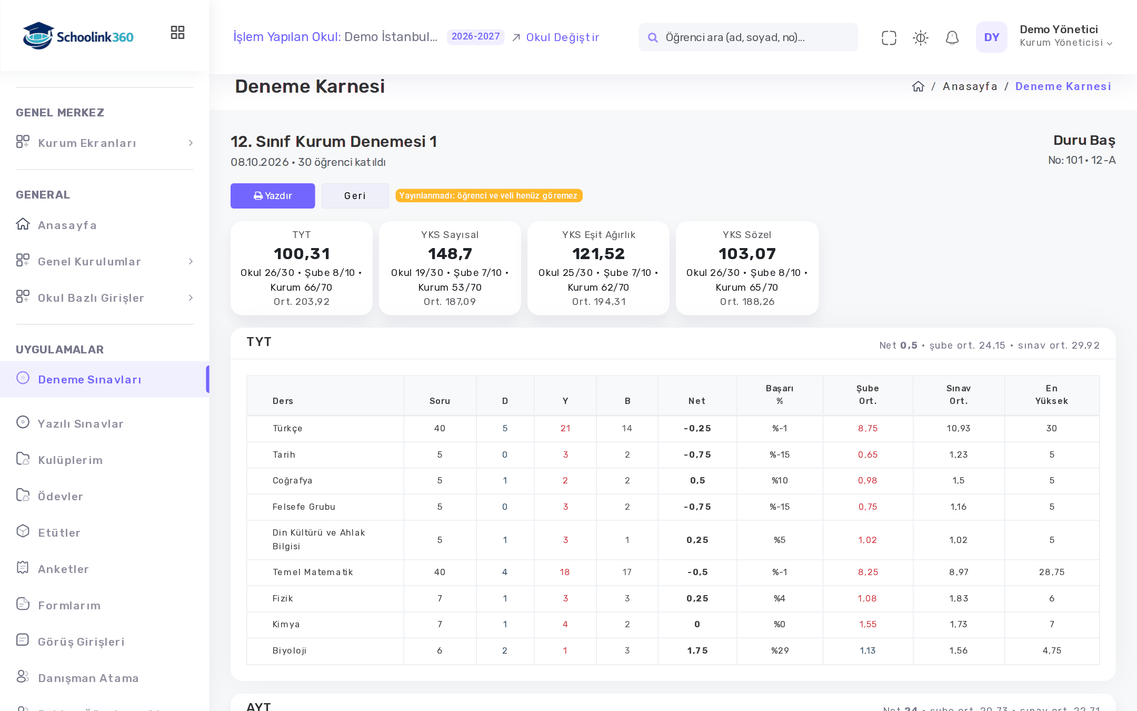Click the Anasayfa breadcrumb link

tap(970, 86)
